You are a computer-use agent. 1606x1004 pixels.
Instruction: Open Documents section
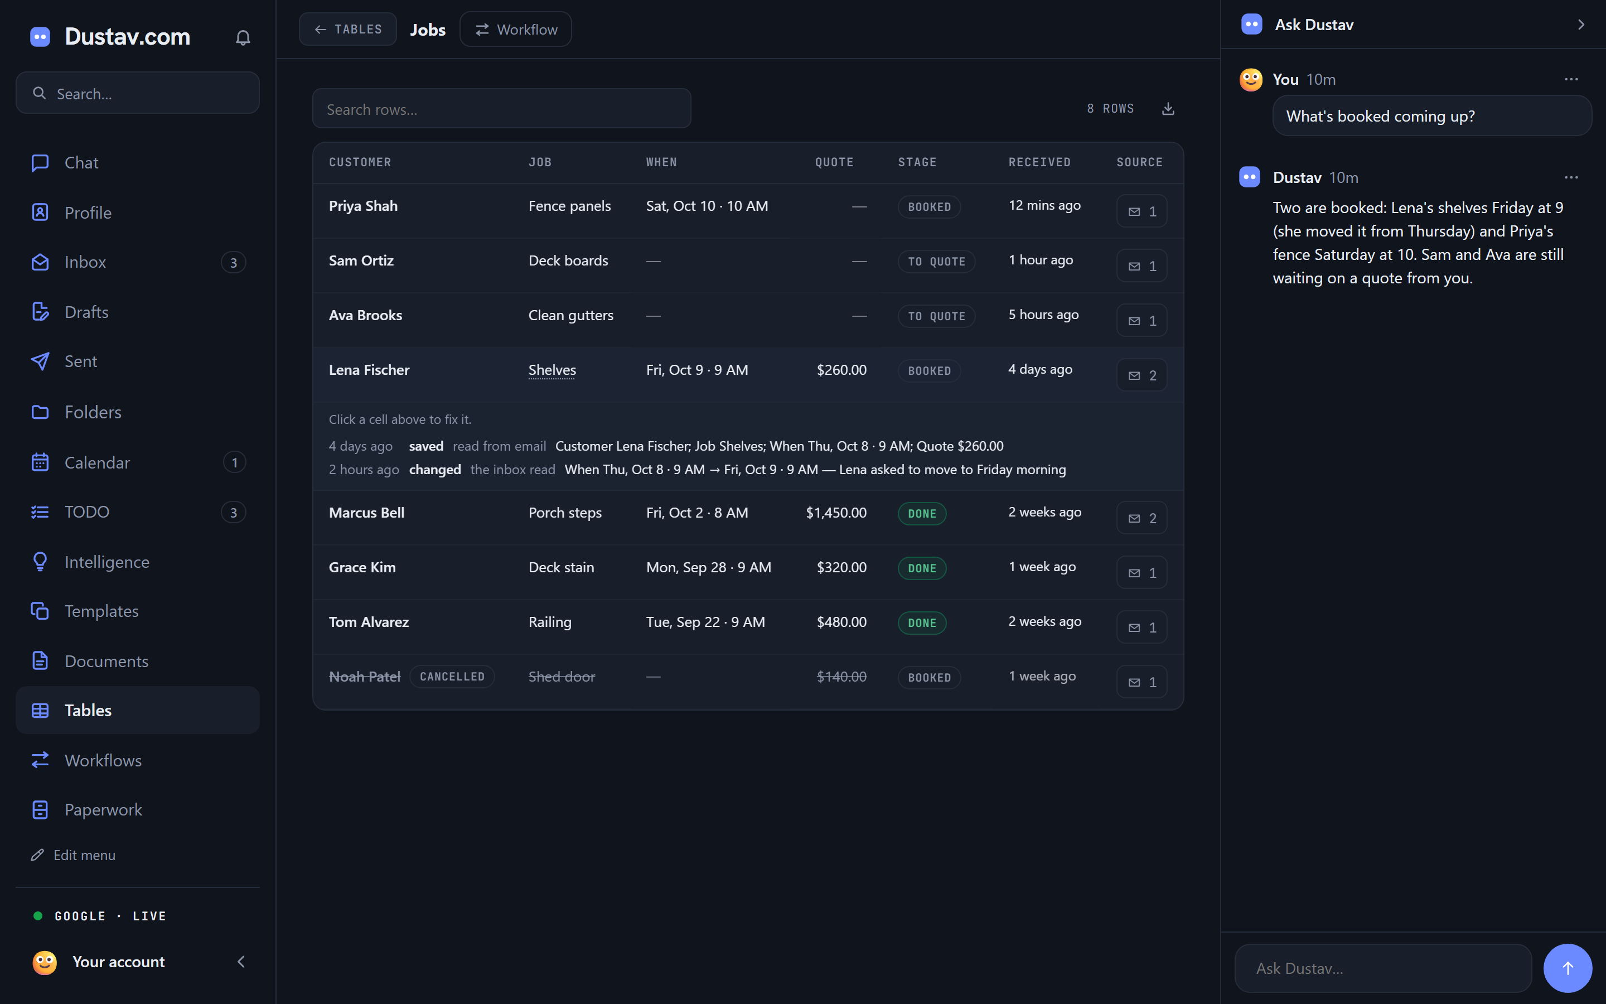[x=137, y=662]
